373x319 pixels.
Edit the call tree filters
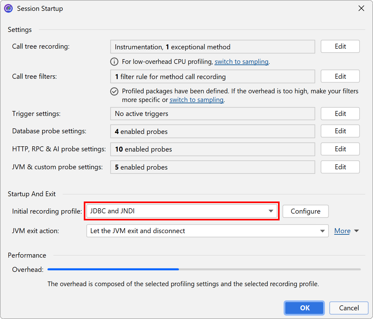tap(340, 76)
